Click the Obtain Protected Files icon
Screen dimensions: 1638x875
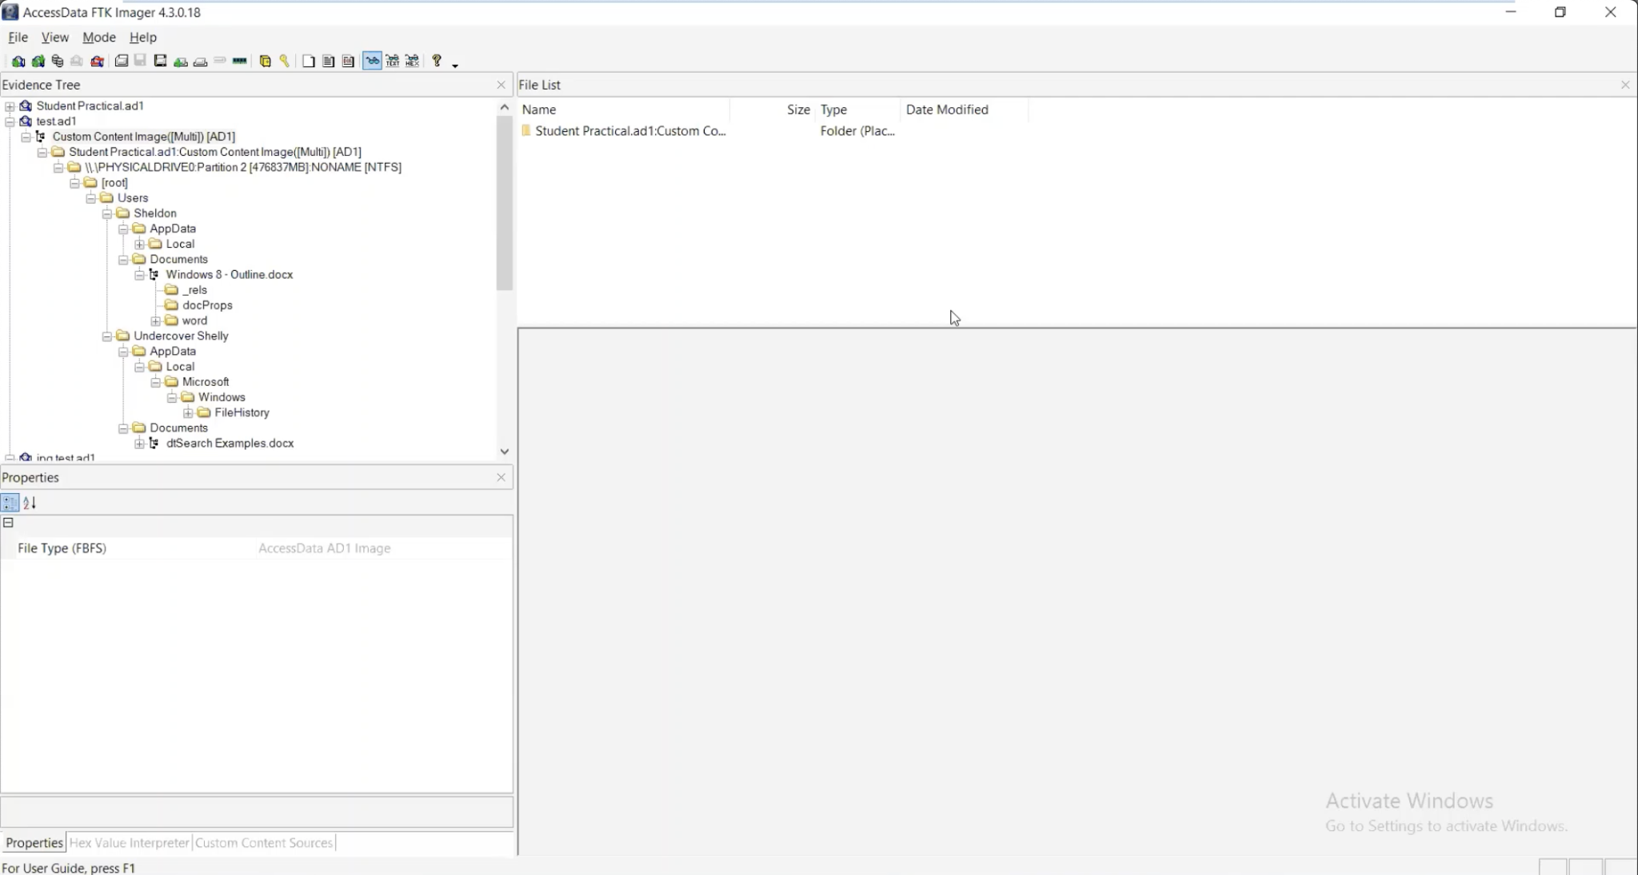[x=266, y=62]
